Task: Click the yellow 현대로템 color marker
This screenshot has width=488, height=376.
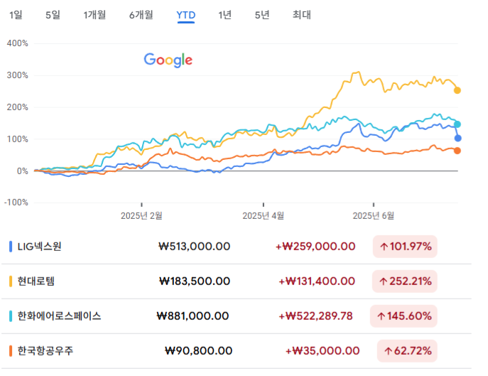Action: coord(11,281)
